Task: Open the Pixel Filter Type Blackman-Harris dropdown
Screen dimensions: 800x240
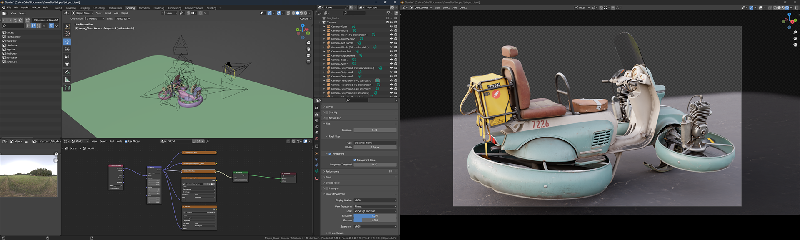Action: (x=375, y=143)
